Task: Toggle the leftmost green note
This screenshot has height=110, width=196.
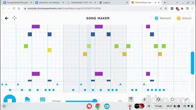Action: (x=26, y=46)
